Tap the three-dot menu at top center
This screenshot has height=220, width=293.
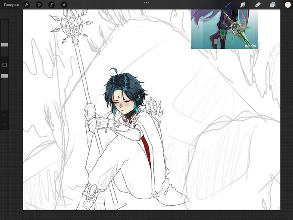tap(146, 3)
